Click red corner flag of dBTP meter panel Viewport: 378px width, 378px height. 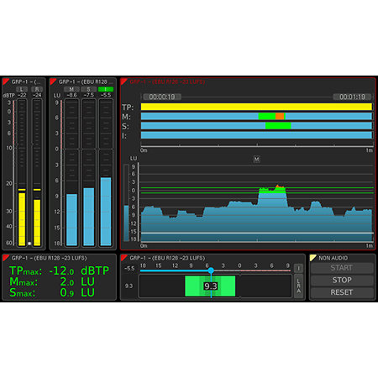click(x=5, y=81)
